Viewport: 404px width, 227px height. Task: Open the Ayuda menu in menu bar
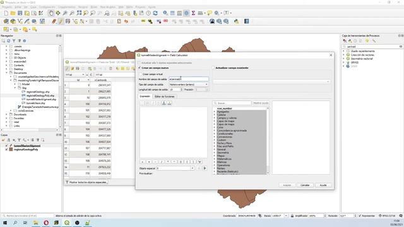click(151, 7)
